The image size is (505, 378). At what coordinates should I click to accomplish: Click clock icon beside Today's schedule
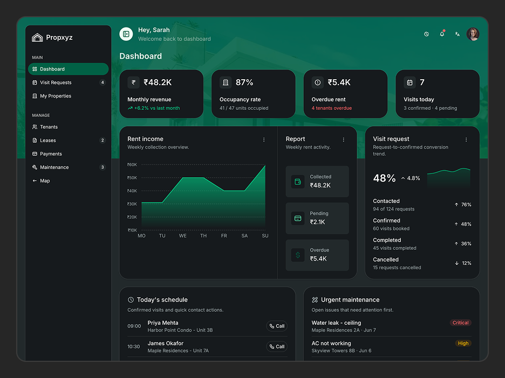click(x=131, y=300)
